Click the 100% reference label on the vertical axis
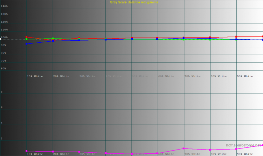Screen dimensions: 263x156 (4, 38)
